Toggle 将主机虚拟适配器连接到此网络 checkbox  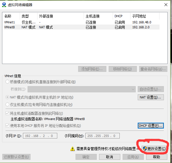7,113
